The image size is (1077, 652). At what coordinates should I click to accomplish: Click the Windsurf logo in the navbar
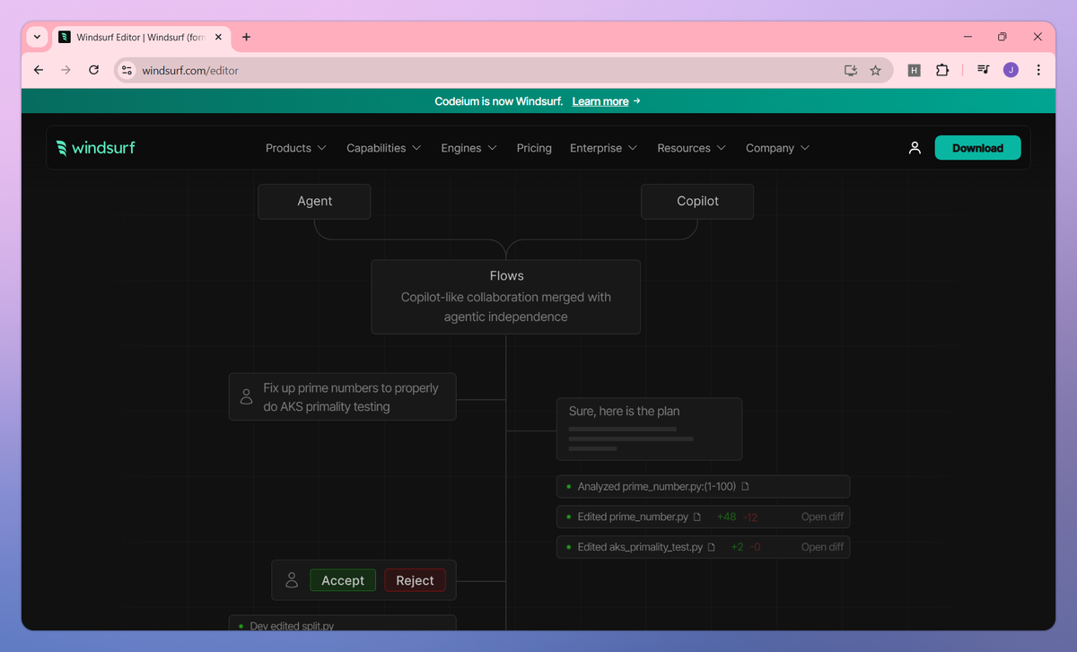[x=95, y=148]
